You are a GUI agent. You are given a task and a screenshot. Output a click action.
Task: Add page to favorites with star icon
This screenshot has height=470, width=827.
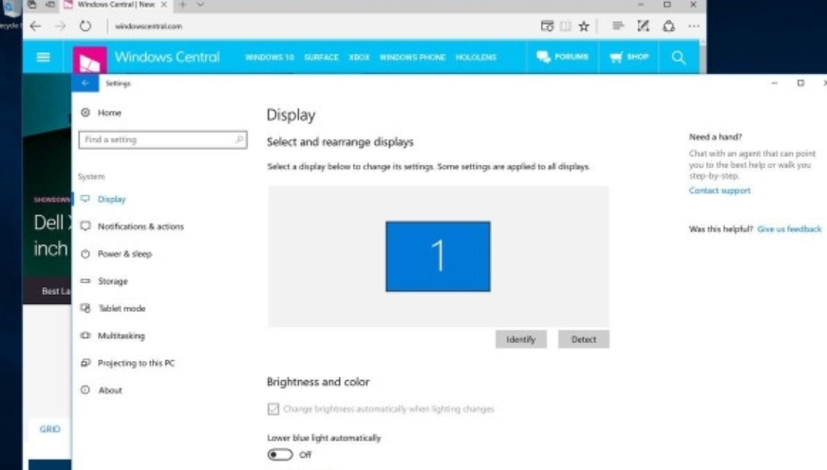(x=584, y=27)
